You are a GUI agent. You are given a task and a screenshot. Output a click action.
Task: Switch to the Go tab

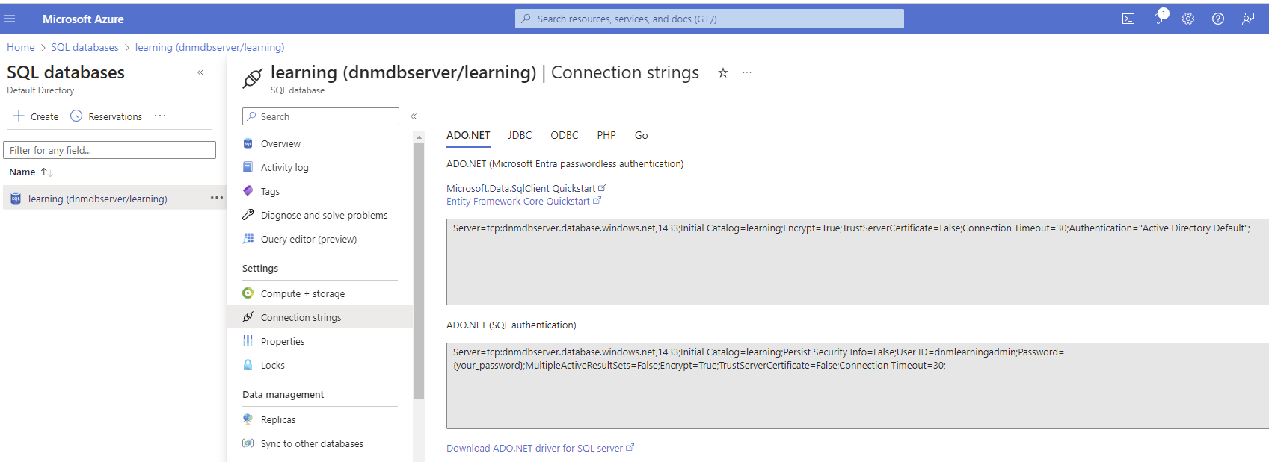641,135
